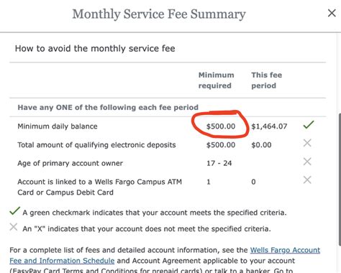Click the green checkmark in the legend
Screen dimensions: 341x273
coord(14,210)
